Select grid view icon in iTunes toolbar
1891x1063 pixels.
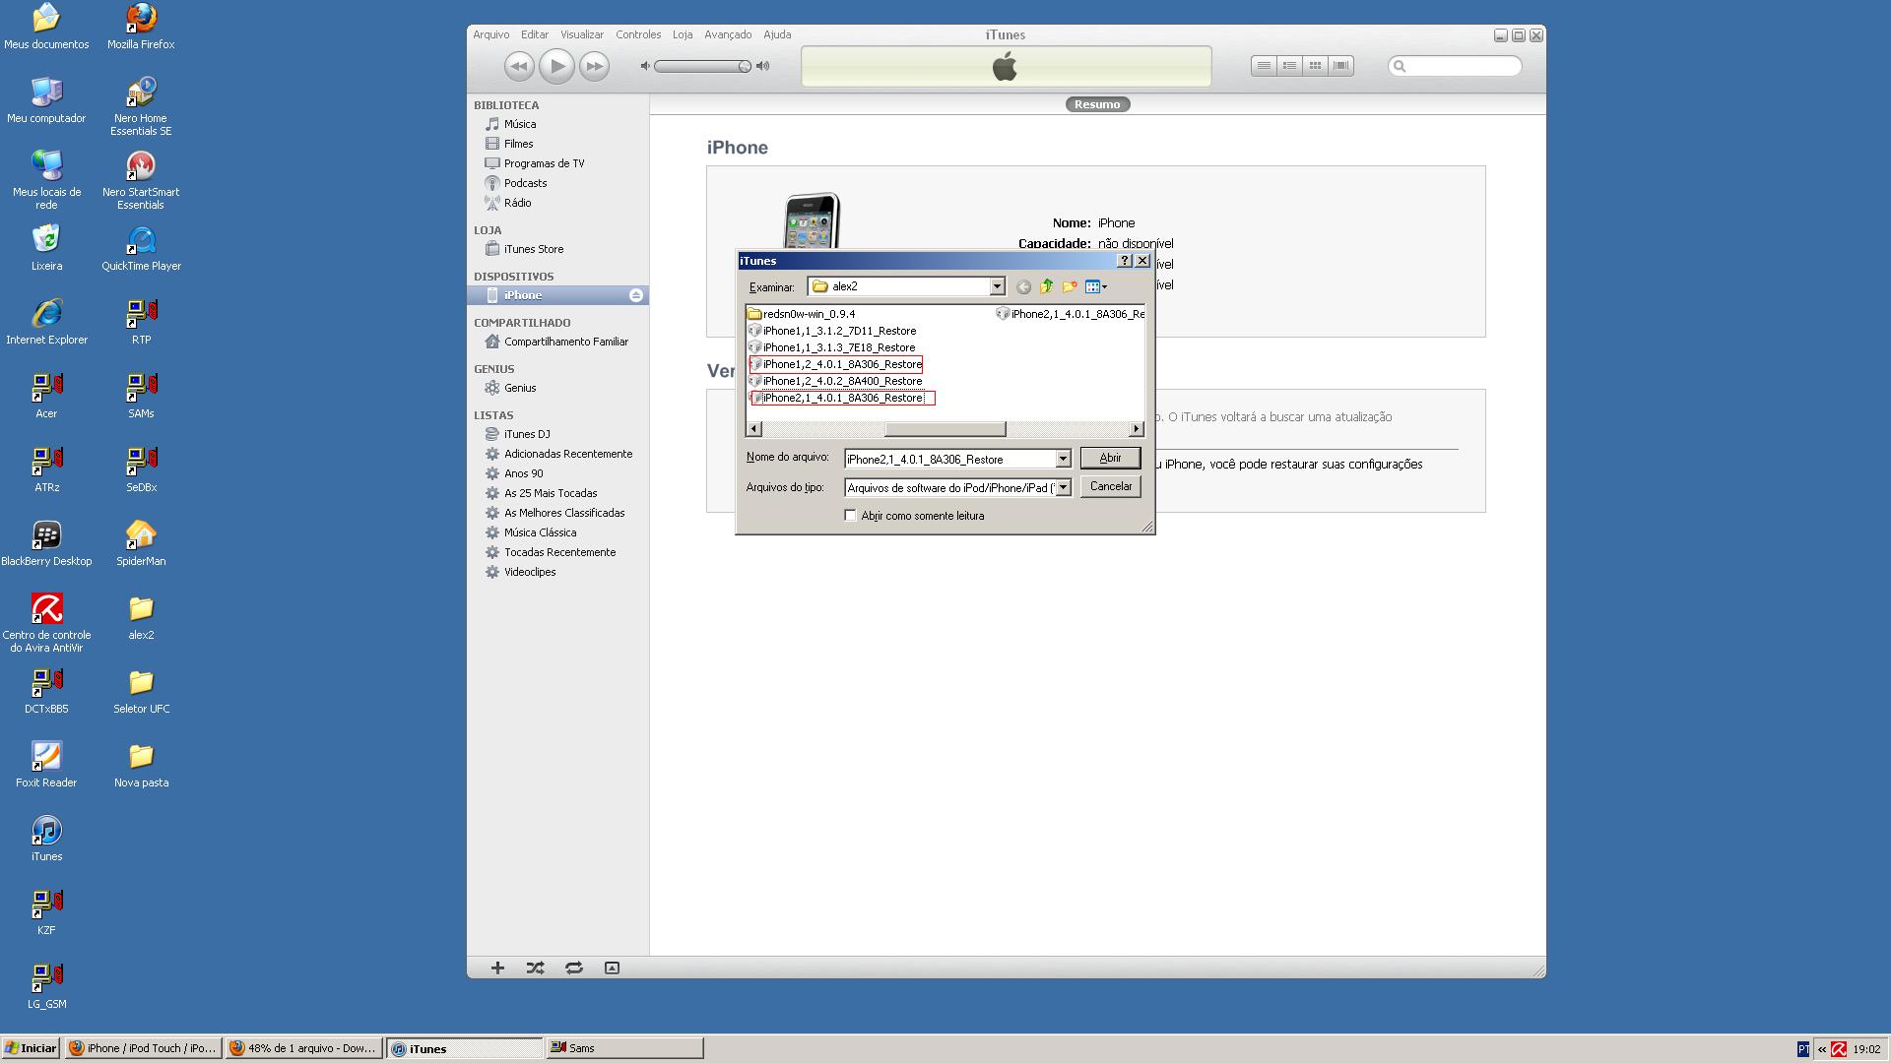[x=1315, y=66]
